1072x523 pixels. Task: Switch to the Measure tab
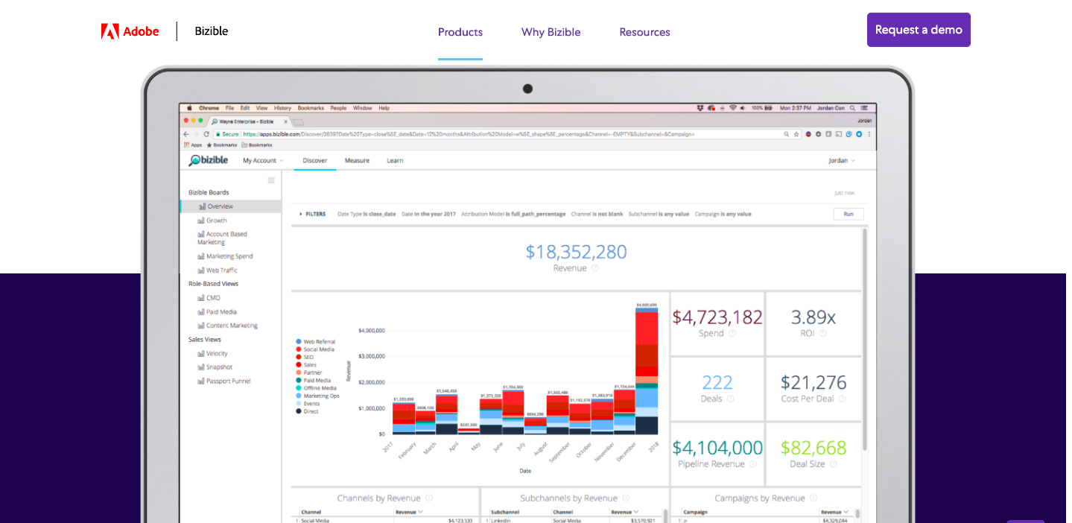click(x=357, y=161)
